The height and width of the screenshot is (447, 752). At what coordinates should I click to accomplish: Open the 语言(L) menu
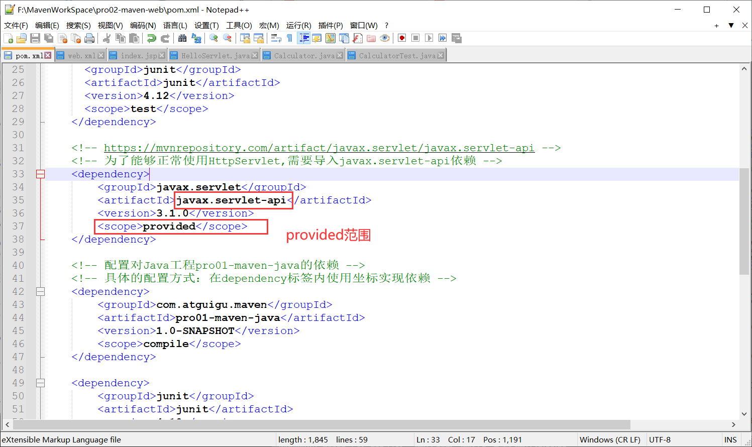pos(175,26)
